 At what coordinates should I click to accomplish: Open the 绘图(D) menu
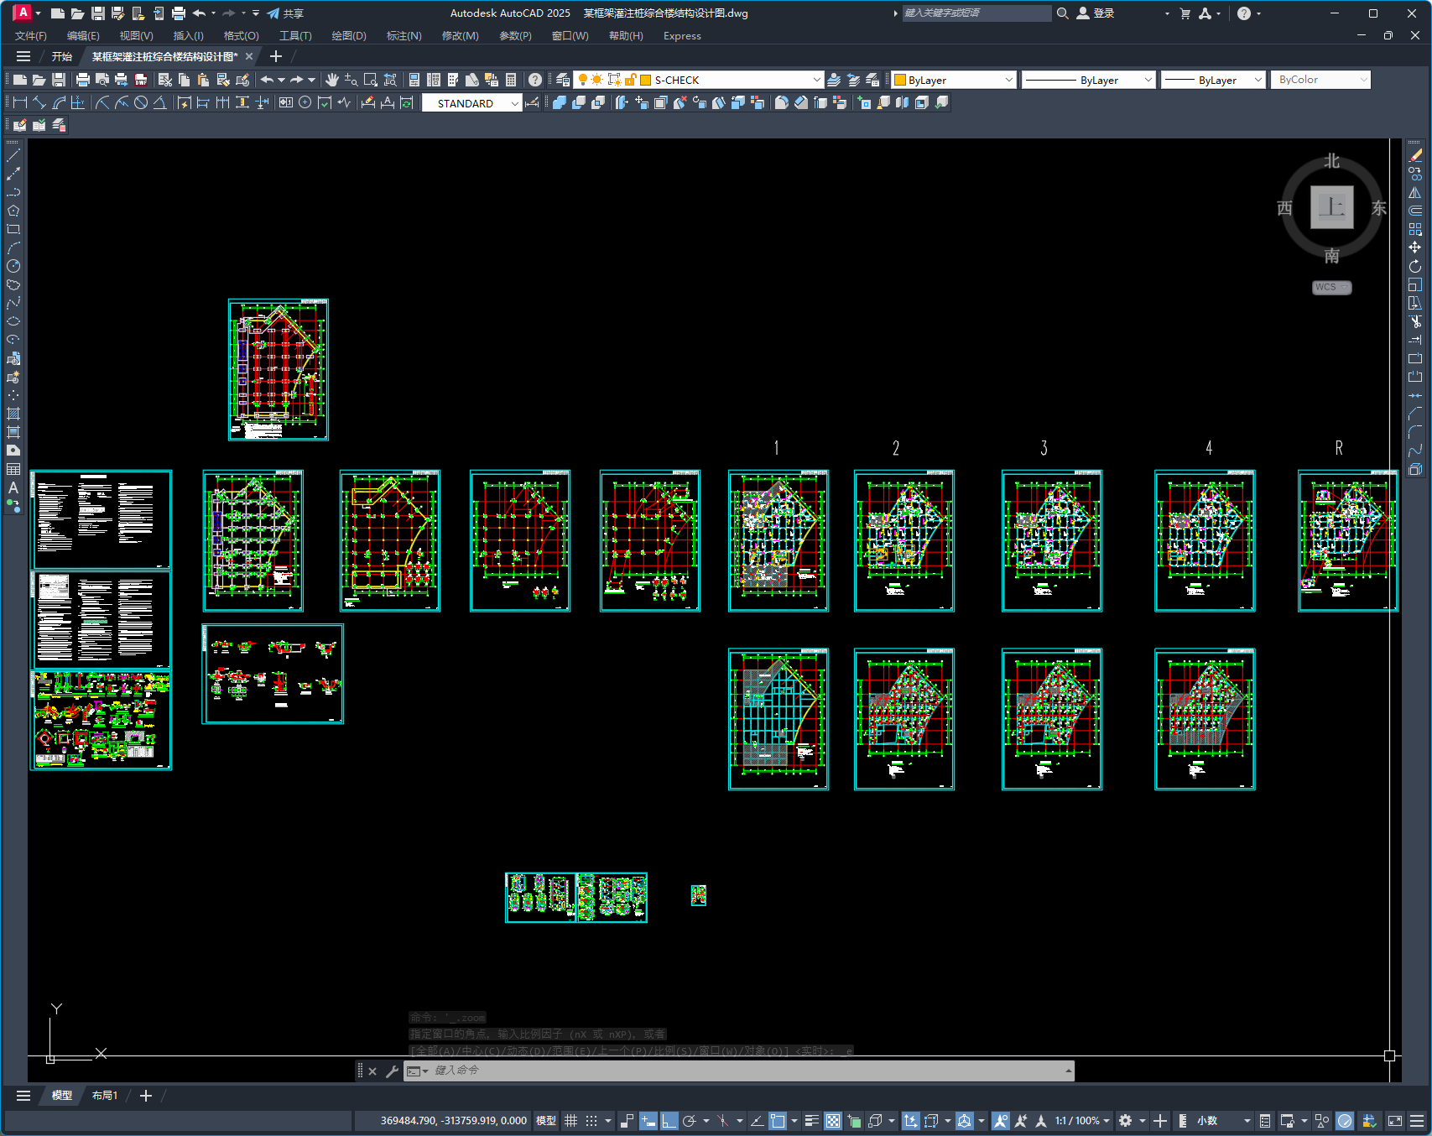pos(349,36)
